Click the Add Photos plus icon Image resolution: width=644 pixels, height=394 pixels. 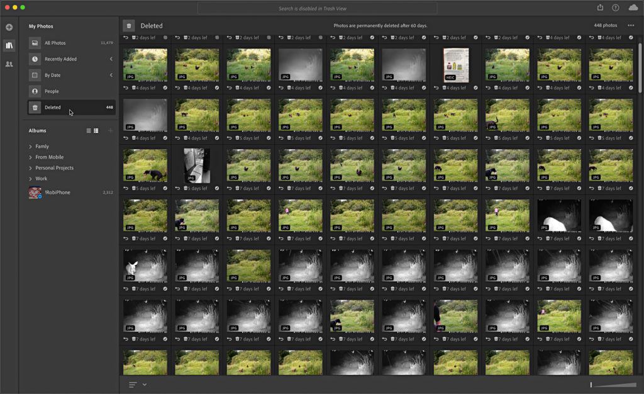[x=9, y=27]
